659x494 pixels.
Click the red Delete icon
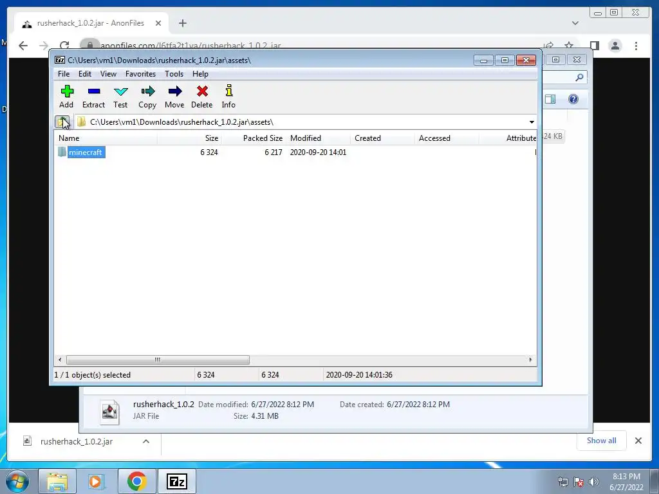click(x=202, y=91)
